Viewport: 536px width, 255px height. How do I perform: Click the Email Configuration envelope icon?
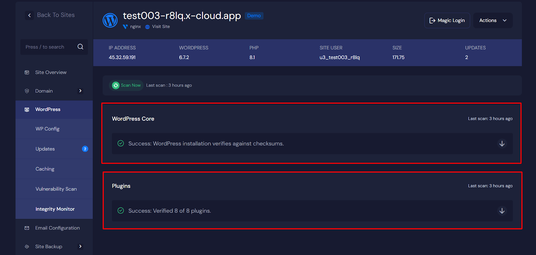coord(27,228)
